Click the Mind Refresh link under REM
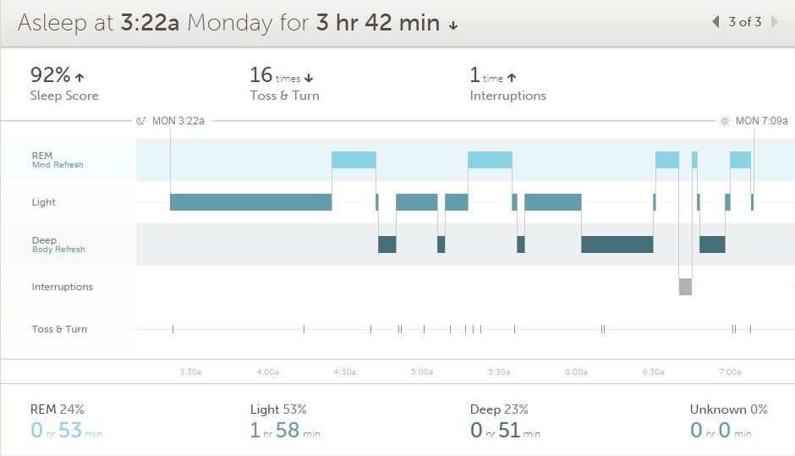The width and height of the screenshot is (795, 456). [x=58, y=165]
